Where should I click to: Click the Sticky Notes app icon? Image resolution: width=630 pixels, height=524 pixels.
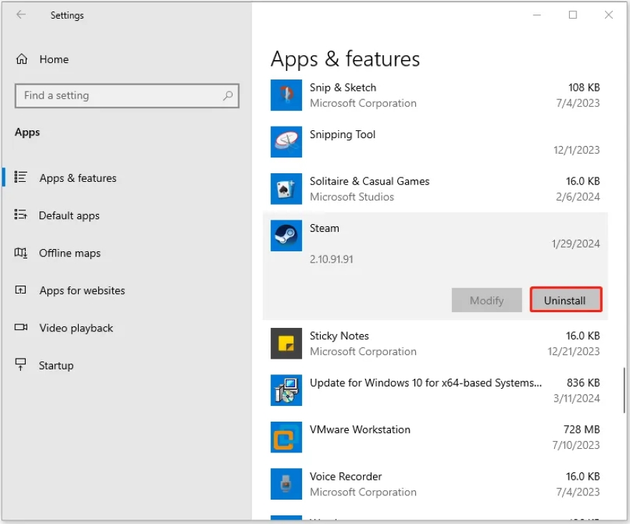[x=286, y=344]
